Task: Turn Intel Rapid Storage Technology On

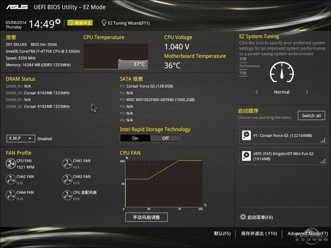Action: click(136, 138)
